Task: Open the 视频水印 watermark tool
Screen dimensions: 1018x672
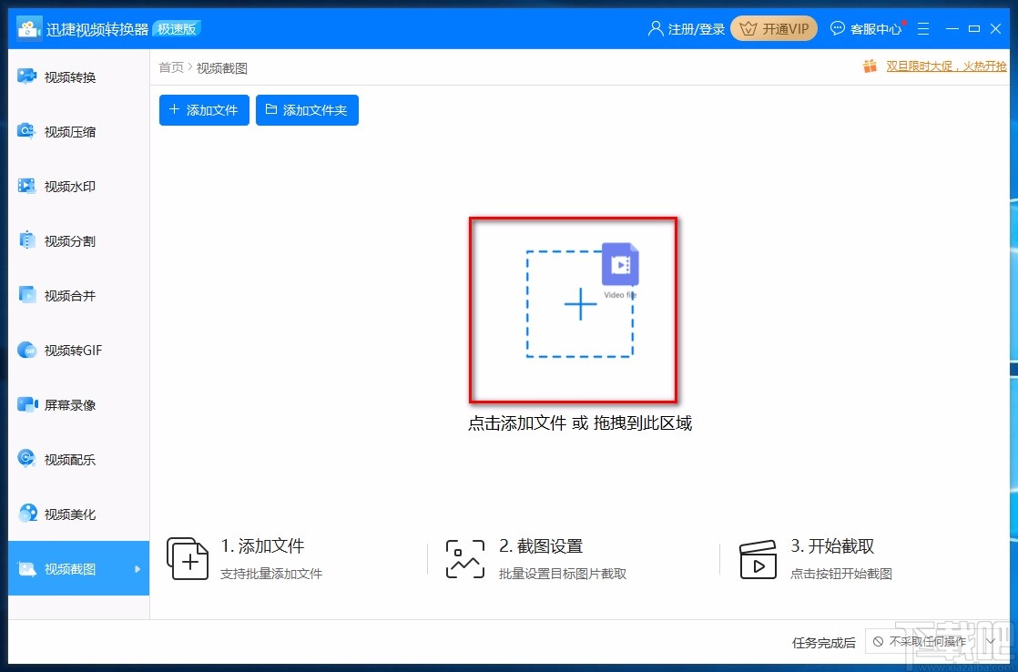Action: (x=64, y=186)
